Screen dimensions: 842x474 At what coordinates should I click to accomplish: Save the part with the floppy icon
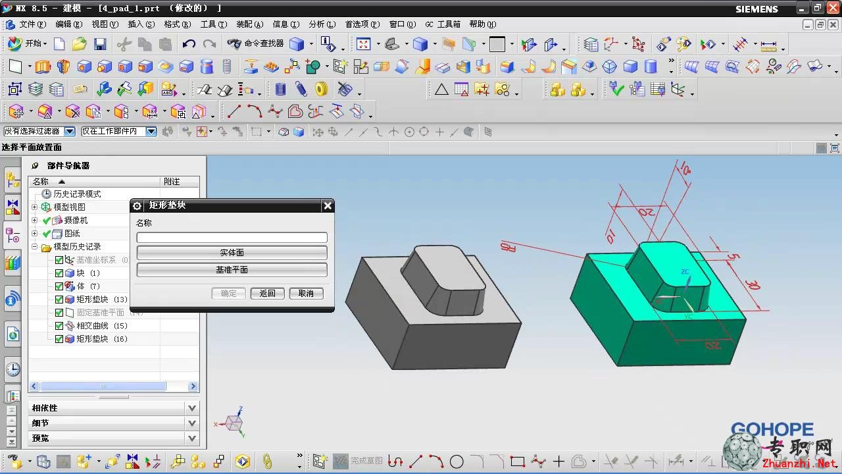click(x=100, y=44)
